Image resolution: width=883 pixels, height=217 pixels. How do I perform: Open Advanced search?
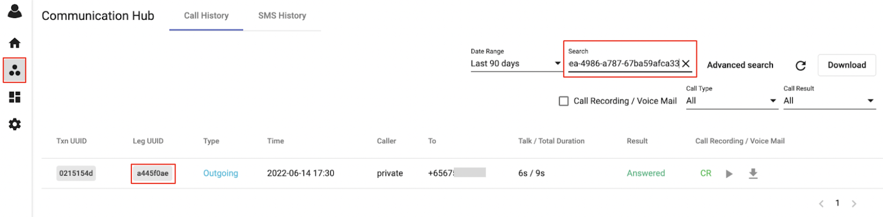(x=740, y=65)
